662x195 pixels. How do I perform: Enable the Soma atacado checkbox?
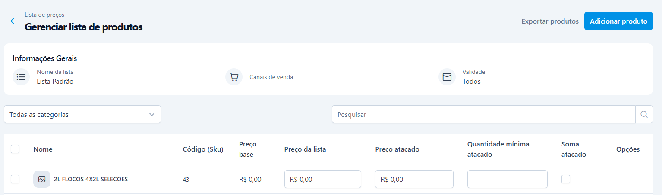click(565, 179)
